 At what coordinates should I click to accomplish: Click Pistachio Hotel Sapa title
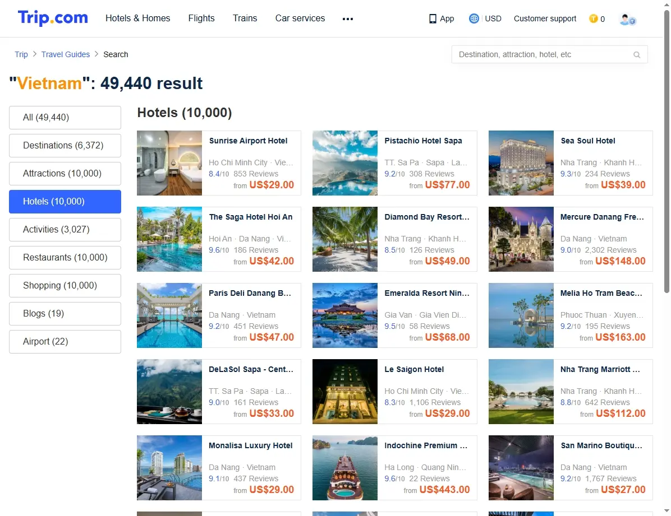click(x=423, y=141)
